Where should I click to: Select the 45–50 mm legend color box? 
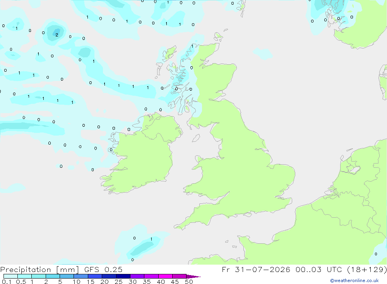click(180, 276)
